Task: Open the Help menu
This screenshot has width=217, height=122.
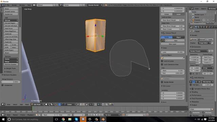Action: tap(29, 5)
